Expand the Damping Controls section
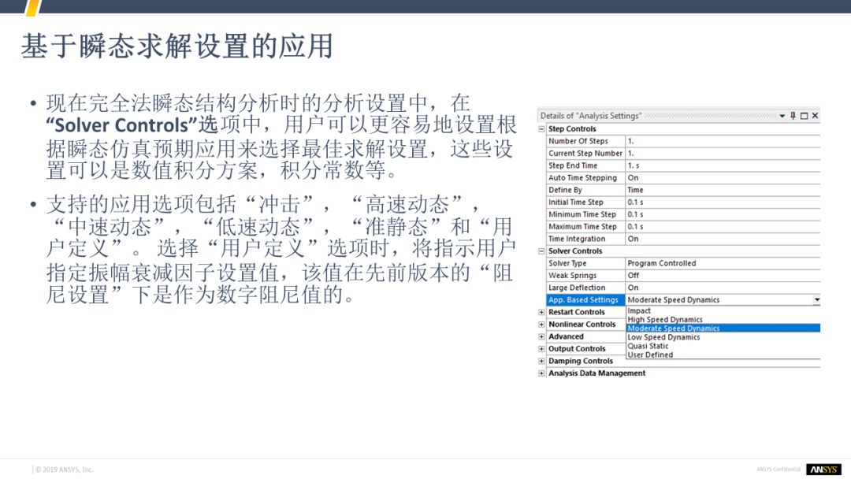The width and height of the screenshot is (851, 479). coord(541,362)
